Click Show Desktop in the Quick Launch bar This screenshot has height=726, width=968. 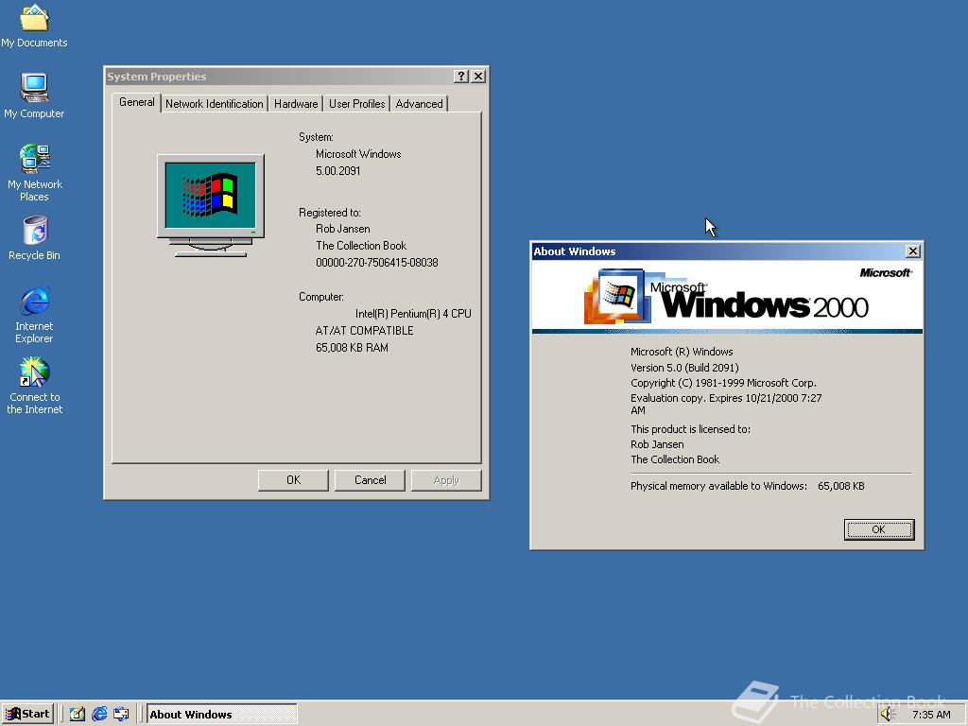[x=78, y=714]
